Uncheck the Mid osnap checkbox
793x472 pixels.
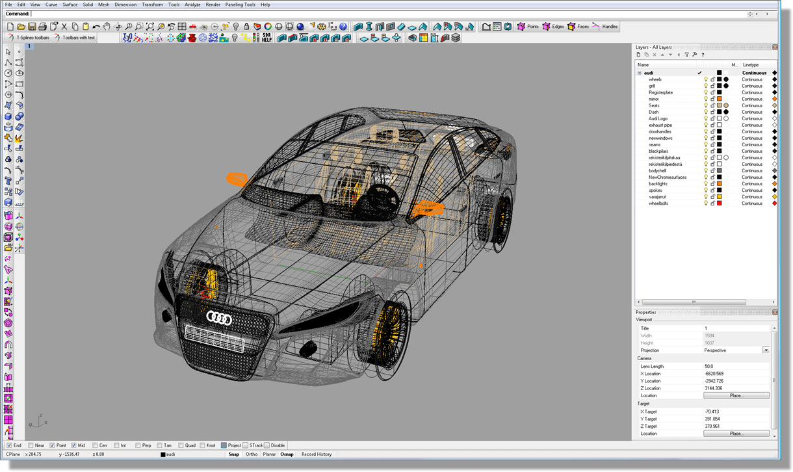73,445
